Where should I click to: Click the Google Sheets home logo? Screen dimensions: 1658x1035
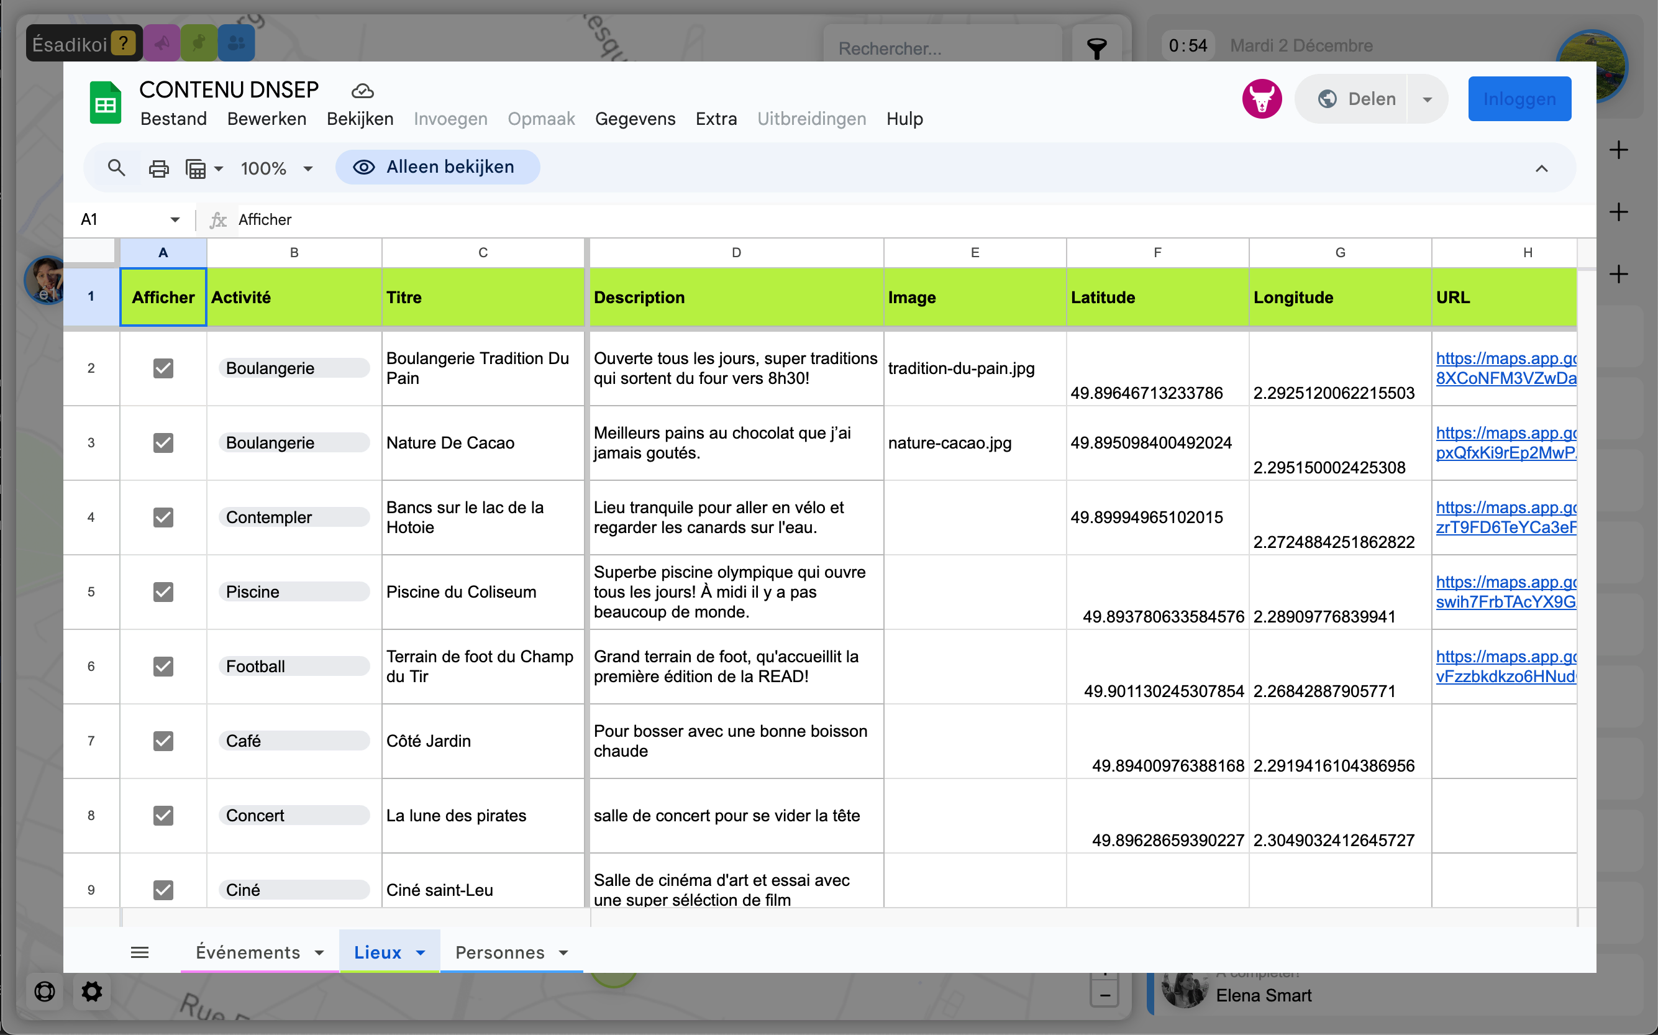tap(106, 104)
